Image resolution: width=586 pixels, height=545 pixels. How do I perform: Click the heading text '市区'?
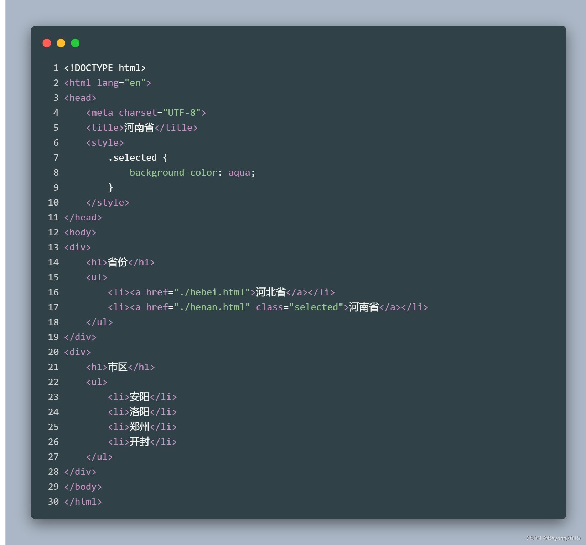118,367
